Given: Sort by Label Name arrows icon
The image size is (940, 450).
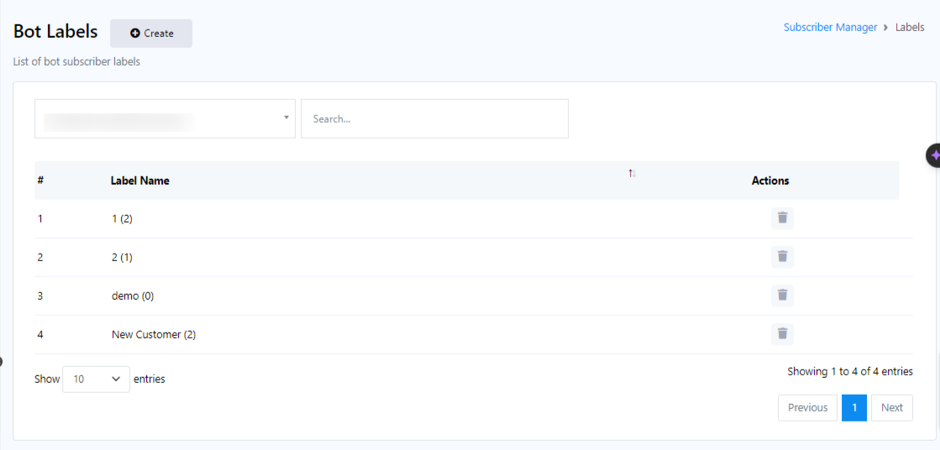Looking at the screenshot, I should (632, 173).
